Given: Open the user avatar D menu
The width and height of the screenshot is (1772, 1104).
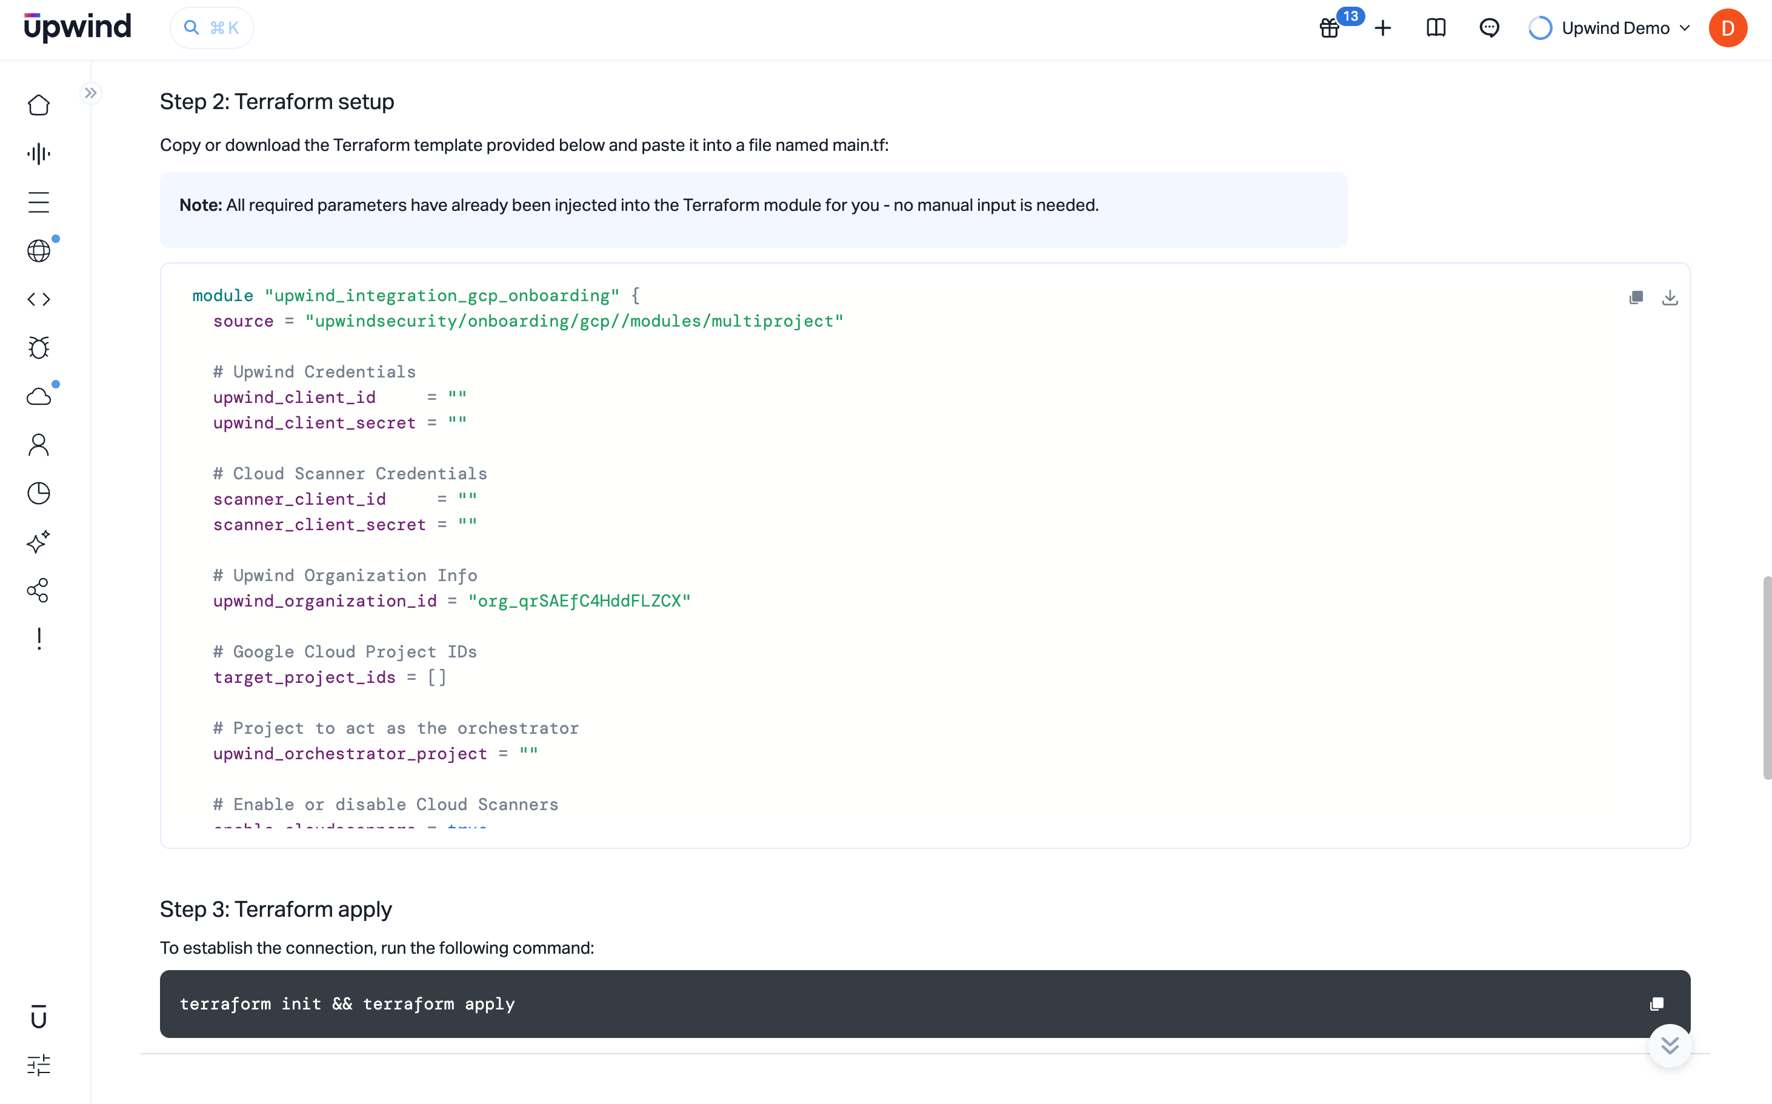Looking at the screenshot, I should [1728, 28].
